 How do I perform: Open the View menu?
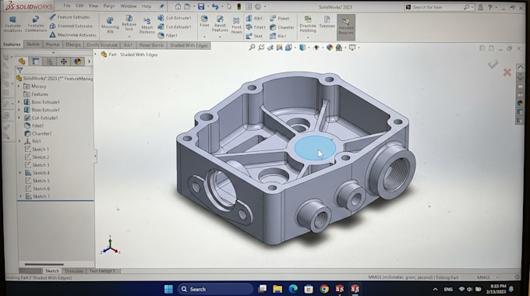tap(94, 5)
